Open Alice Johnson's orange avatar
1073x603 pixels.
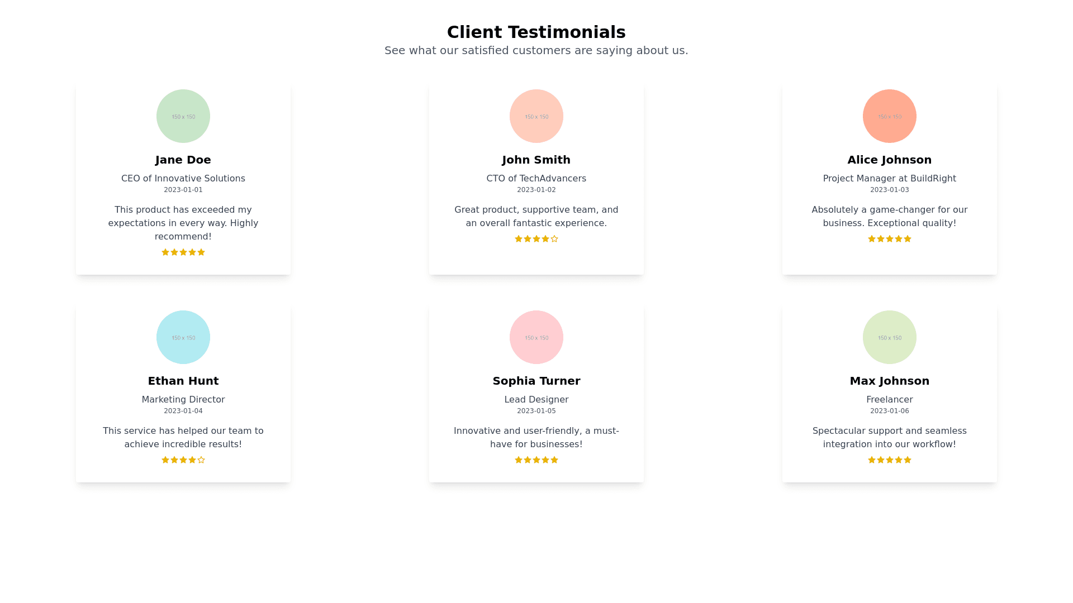coord(890,116)
